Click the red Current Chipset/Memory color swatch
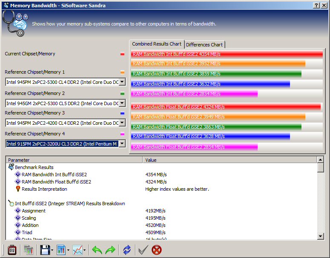 point(122,54)
